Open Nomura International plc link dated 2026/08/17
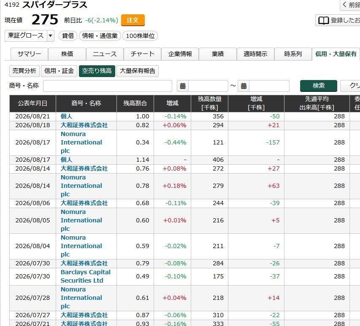This screenshot has width=360, height=326. (x=81, y=142)
